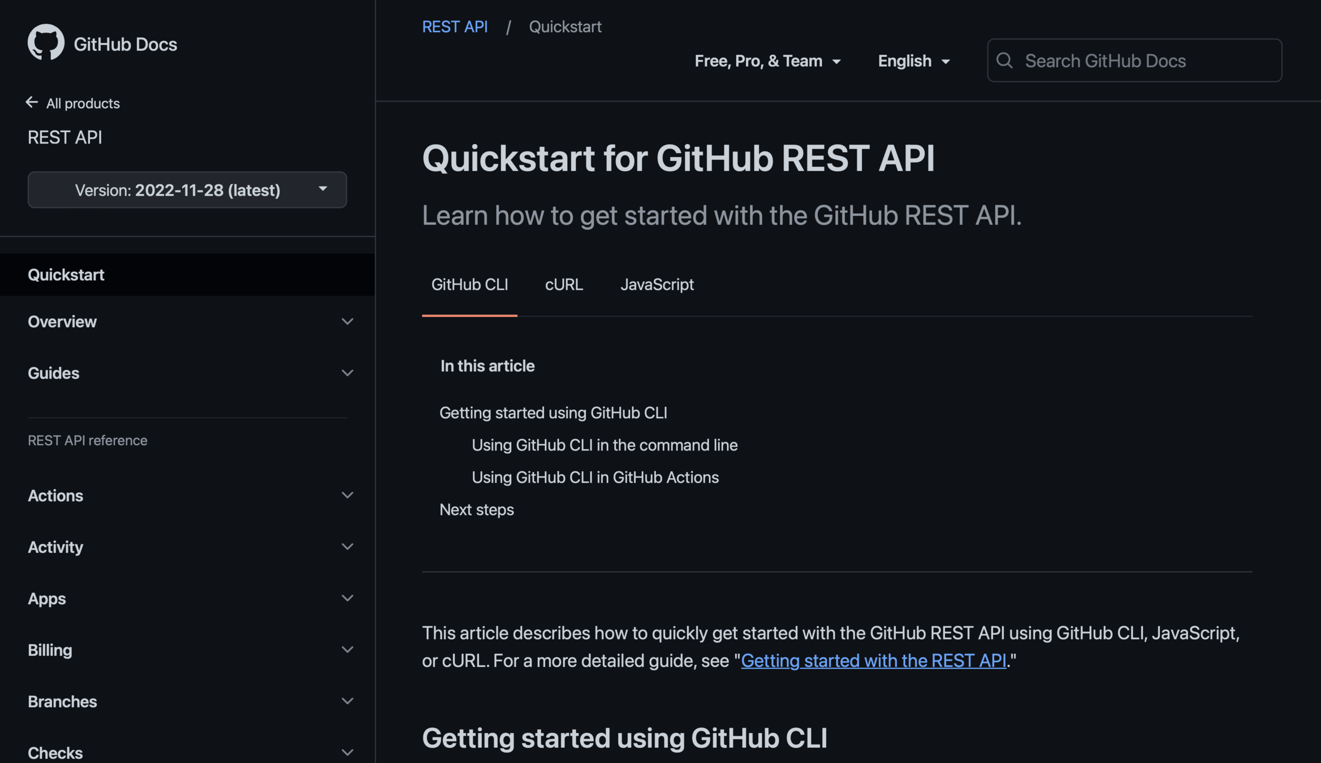The height and width of the screenshot is (763, 1321).
Task: Select the GitHub CLI tab
Action: pyautogui.click(x=469, y=284)
